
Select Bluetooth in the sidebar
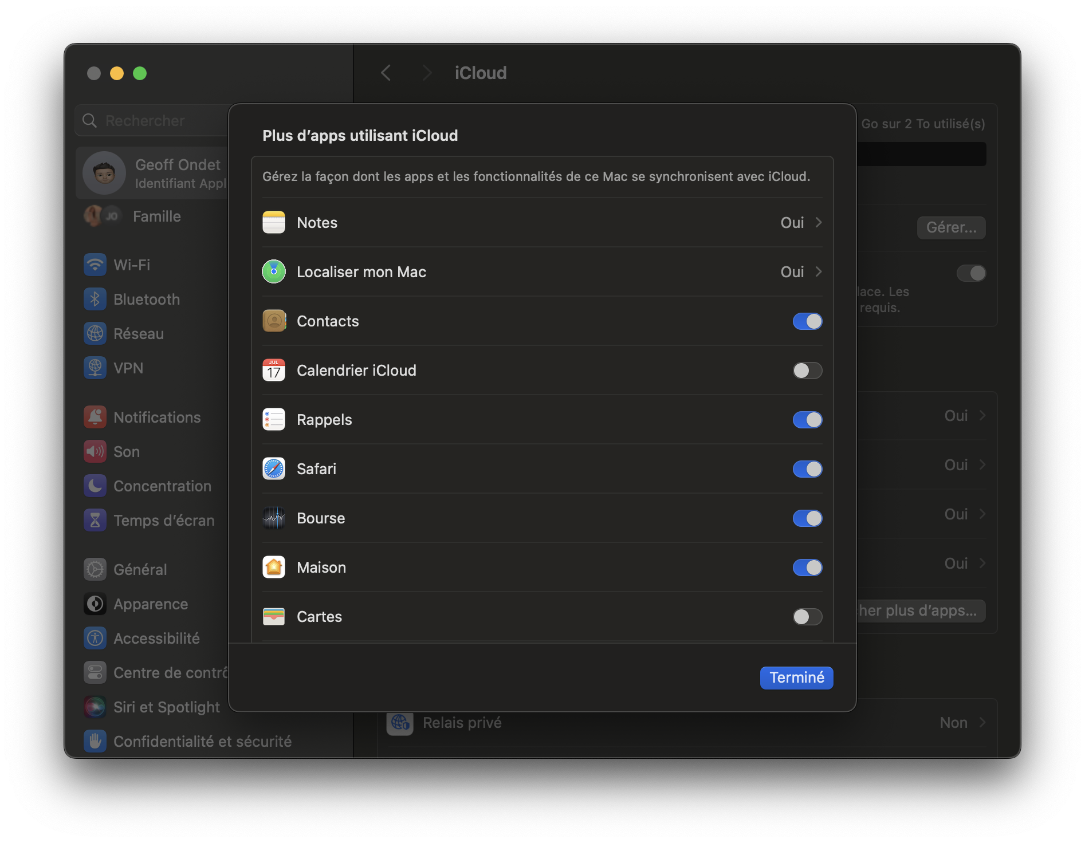[x=152, y=299]
